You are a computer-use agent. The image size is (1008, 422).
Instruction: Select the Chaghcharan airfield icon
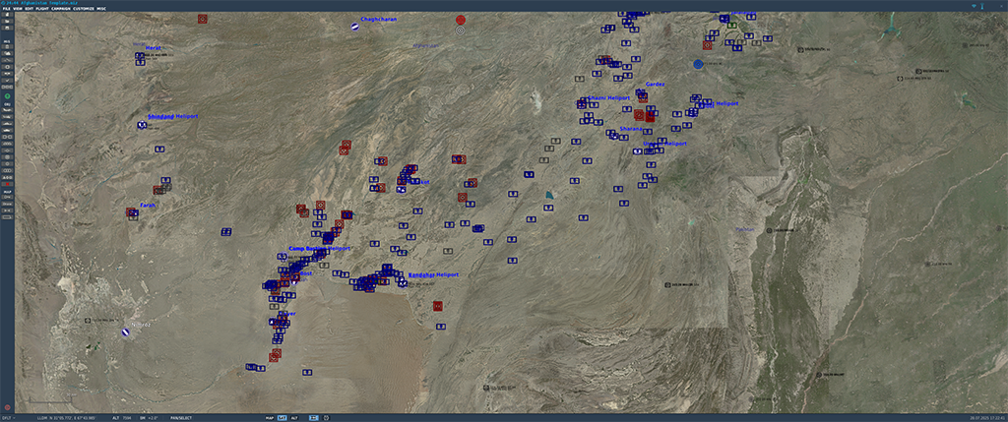[x=355, y=27]
